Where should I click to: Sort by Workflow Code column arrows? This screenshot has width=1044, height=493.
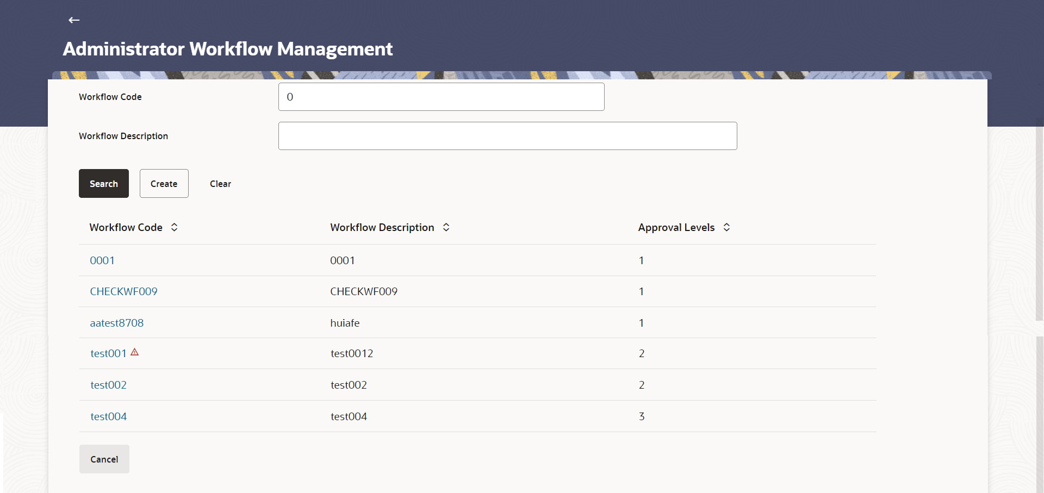click(174, 227)
